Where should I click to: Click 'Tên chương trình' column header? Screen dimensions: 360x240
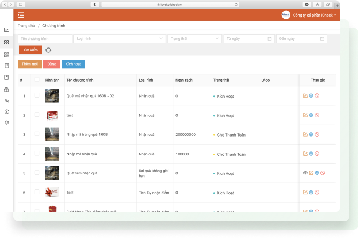80,80
